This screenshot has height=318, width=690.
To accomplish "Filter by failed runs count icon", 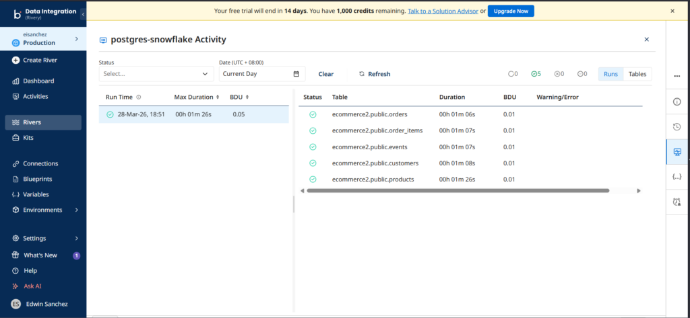I will click(x=559, y=74).
